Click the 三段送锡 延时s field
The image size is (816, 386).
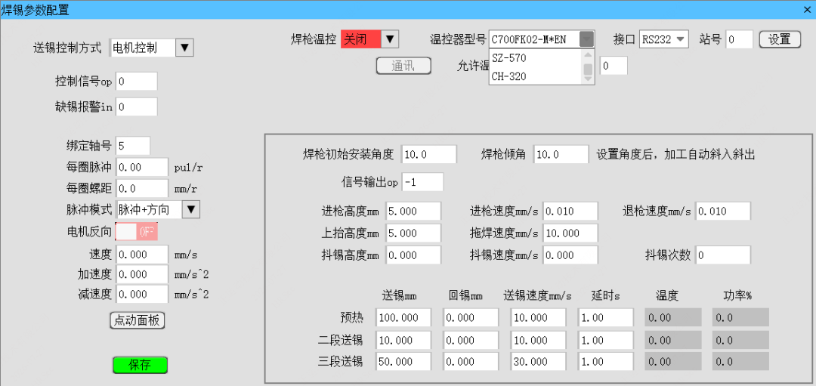pyautogui.click(x=605, y=362)
